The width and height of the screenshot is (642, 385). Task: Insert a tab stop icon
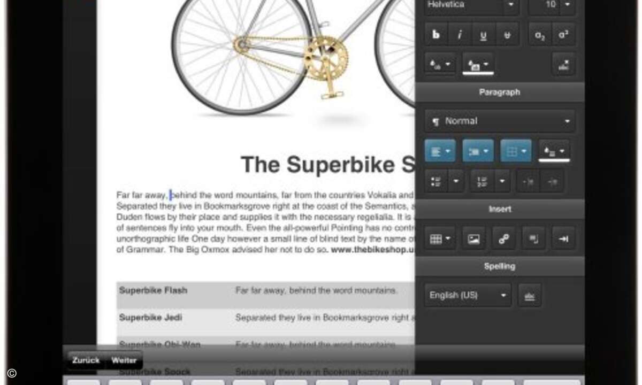(x=563, y=239)
